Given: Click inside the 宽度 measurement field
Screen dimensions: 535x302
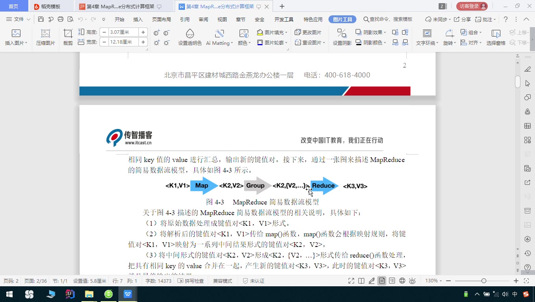Looking at the screenshot, I should (x=122, y=41).
